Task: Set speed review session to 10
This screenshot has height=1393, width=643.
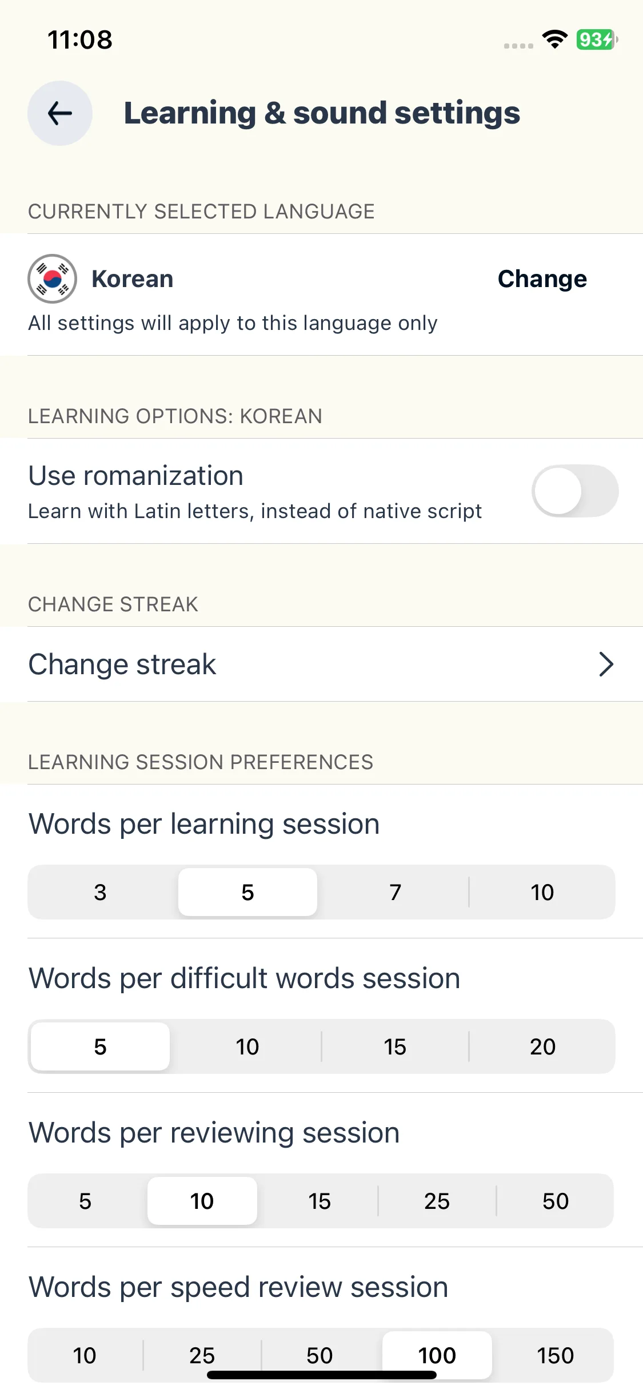Action: click(x=85, y=1355)
